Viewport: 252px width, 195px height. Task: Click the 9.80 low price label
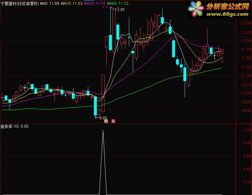coord(103,118)
